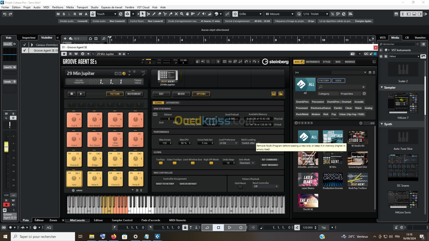Click the mixer channel volume fader
The width and height of the screenshot is (429, 241).
tap(6, 147)
